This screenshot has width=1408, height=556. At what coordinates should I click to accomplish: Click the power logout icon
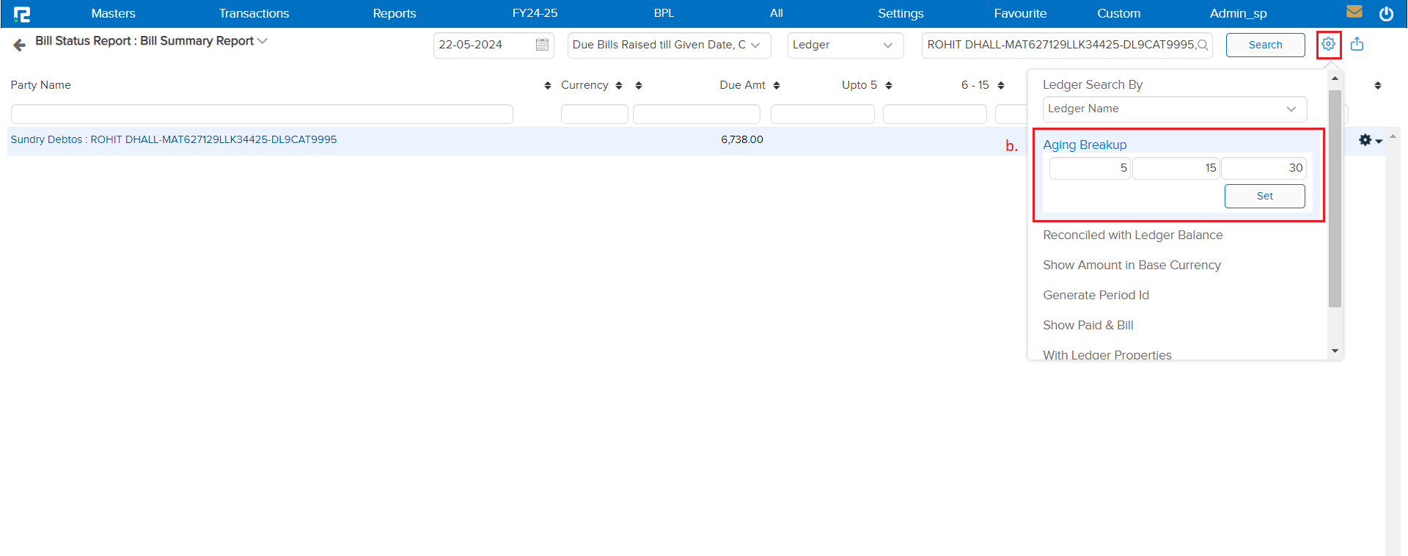pyautogui.click(x=1386, y=13)
